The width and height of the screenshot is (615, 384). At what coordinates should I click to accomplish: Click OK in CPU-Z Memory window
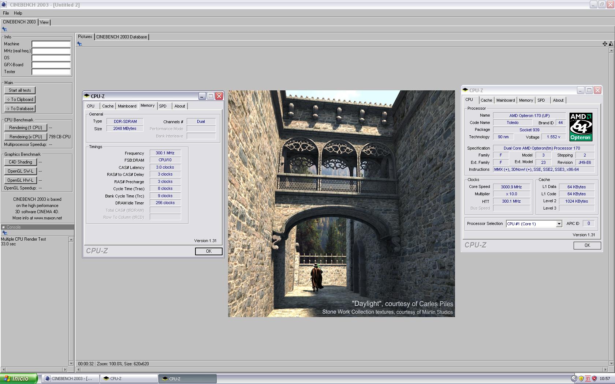coord(209,251)
